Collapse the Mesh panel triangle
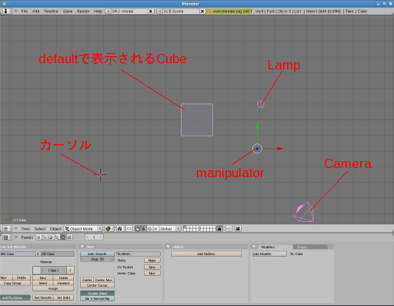Viewport: 394px width, 306px height. (82, 247)
